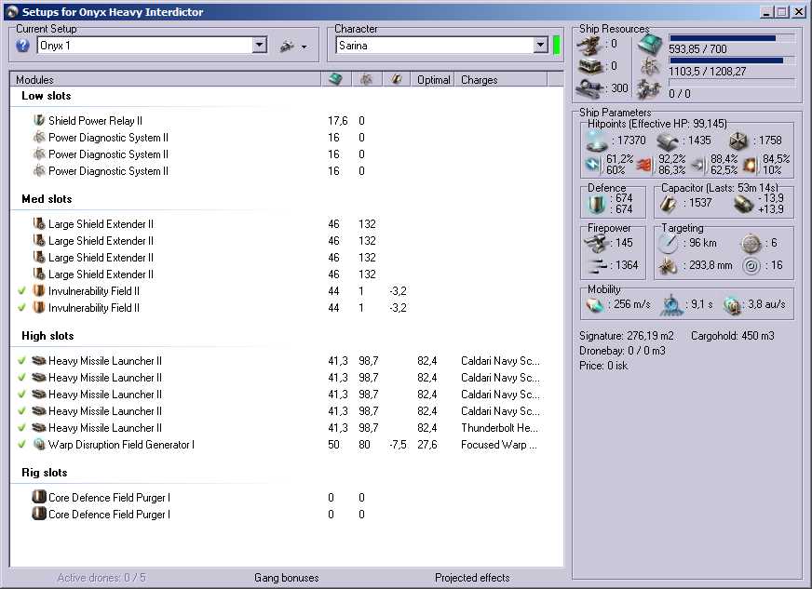Viewport: 812px width, 589px height.
Task: Toggle the third Heavy Missile Launcher II checkmark
Action: point(21,394)
